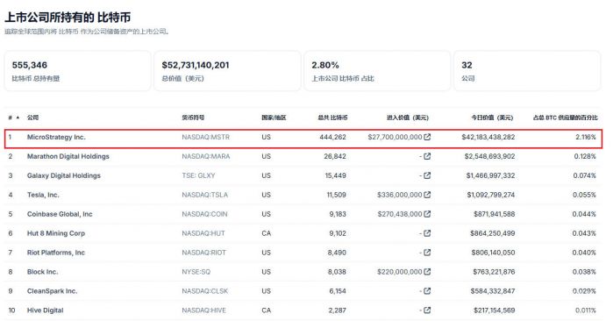Screen dimensions: 613x321
Task: Open external link icon in Galaxy Digital row
Action: tap(427, 175)
